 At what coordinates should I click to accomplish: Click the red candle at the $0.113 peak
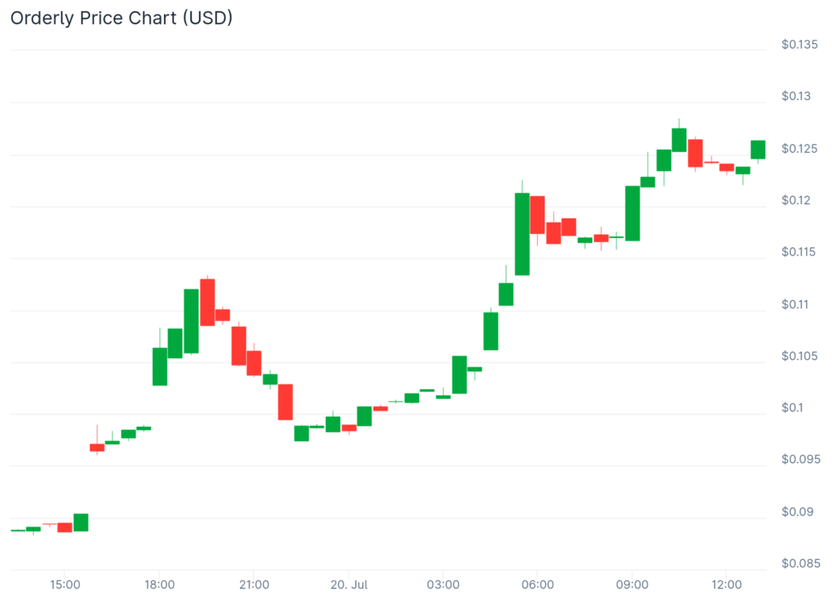207,302
